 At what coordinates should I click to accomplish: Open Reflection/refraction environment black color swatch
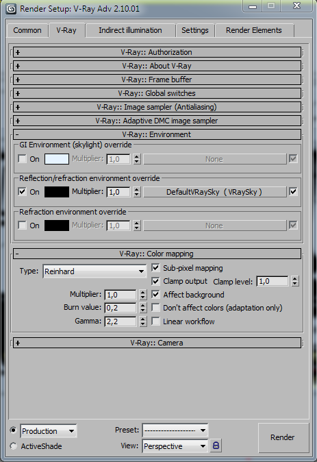pyautogui.click(x=57, y=192)
